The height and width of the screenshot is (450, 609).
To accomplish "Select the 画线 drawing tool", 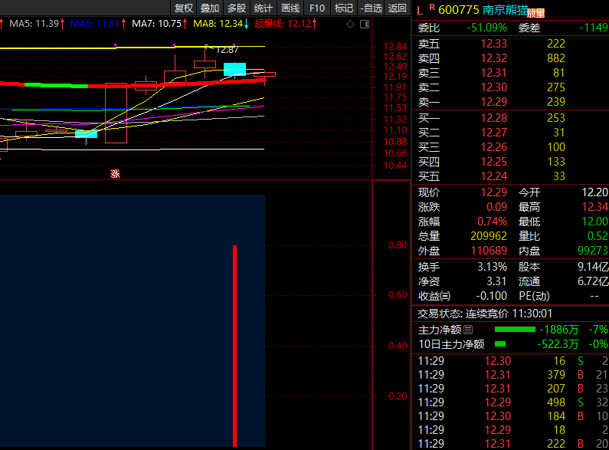I will (x=290, y=8).
